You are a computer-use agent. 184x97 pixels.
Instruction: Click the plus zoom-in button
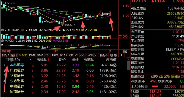coord(122,55)
